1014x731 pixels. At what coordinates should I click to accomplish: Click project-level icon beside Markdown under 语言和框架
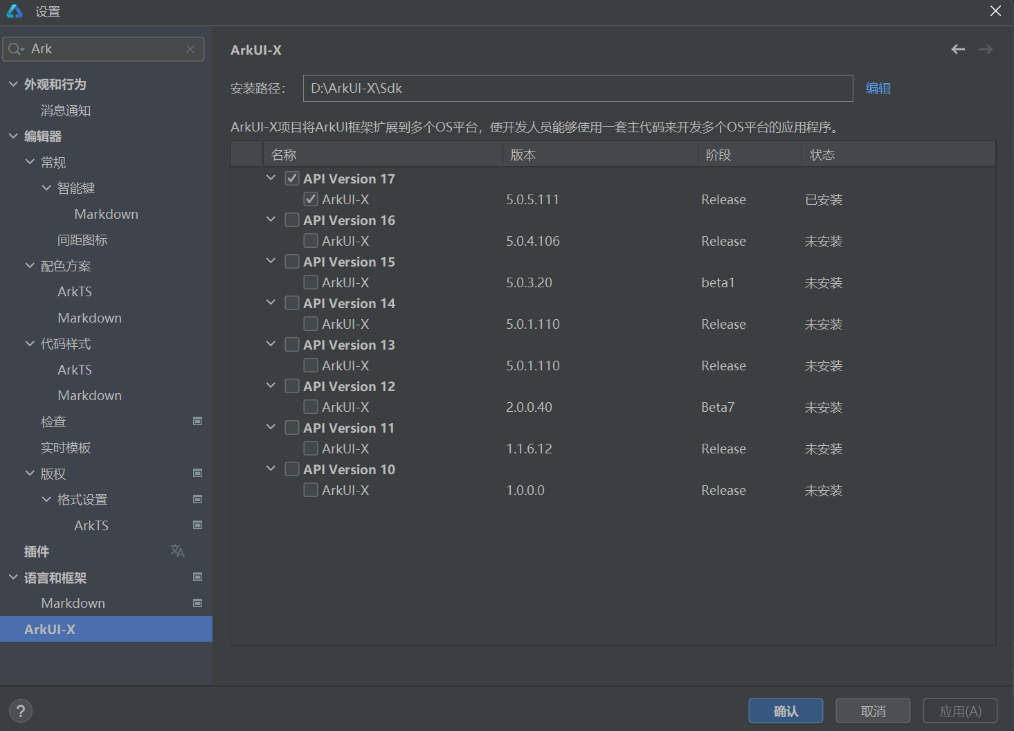[x=197, y=603]
